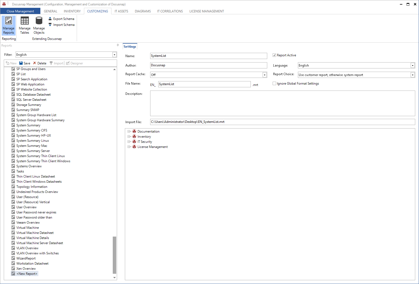Click report icon beside VLAN Overview
Screen dimensions: 419x284
coord(13,248)
